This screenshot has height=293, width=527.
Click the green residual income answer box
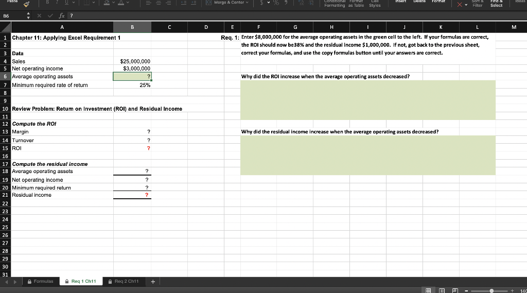(x=367, y=155)
